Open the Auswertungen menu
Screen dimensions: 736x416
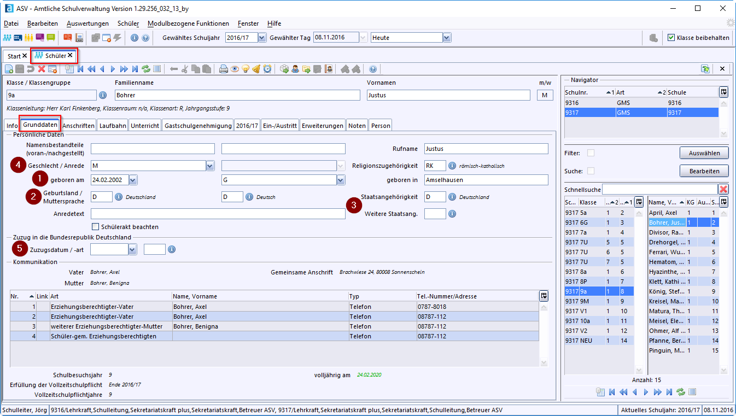[87, 24]
